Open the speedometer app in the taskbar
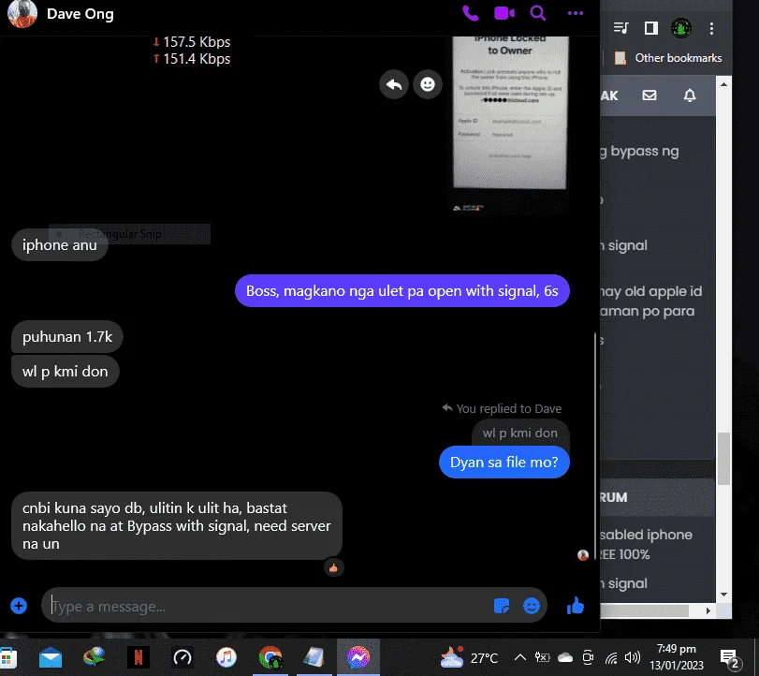The image size is (759, 676). [182, 657]
